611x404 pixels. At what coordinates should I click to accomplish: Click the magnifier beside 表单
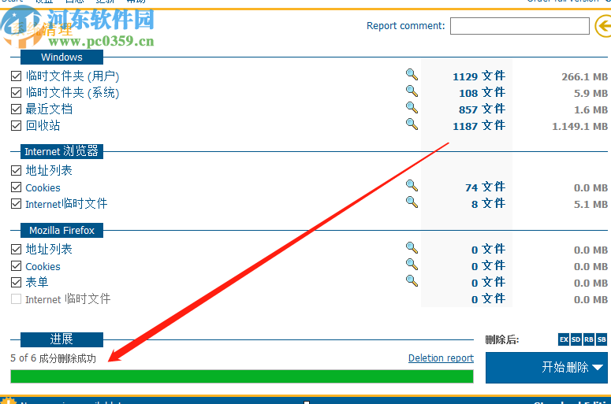412,280
